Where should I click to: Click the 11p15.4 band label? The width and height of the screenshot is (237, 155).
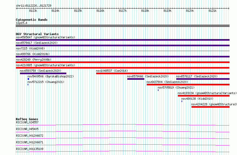pyautogui.click(x=22, y=23)
